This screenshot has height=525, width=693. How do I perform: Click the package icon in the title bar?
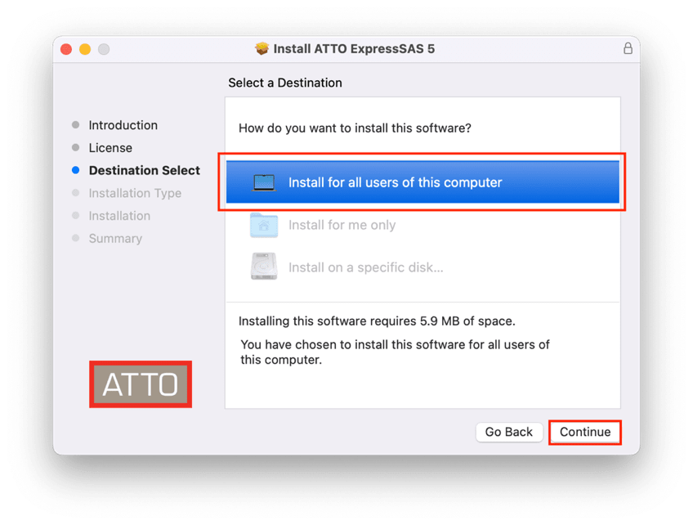pos(262,49)
